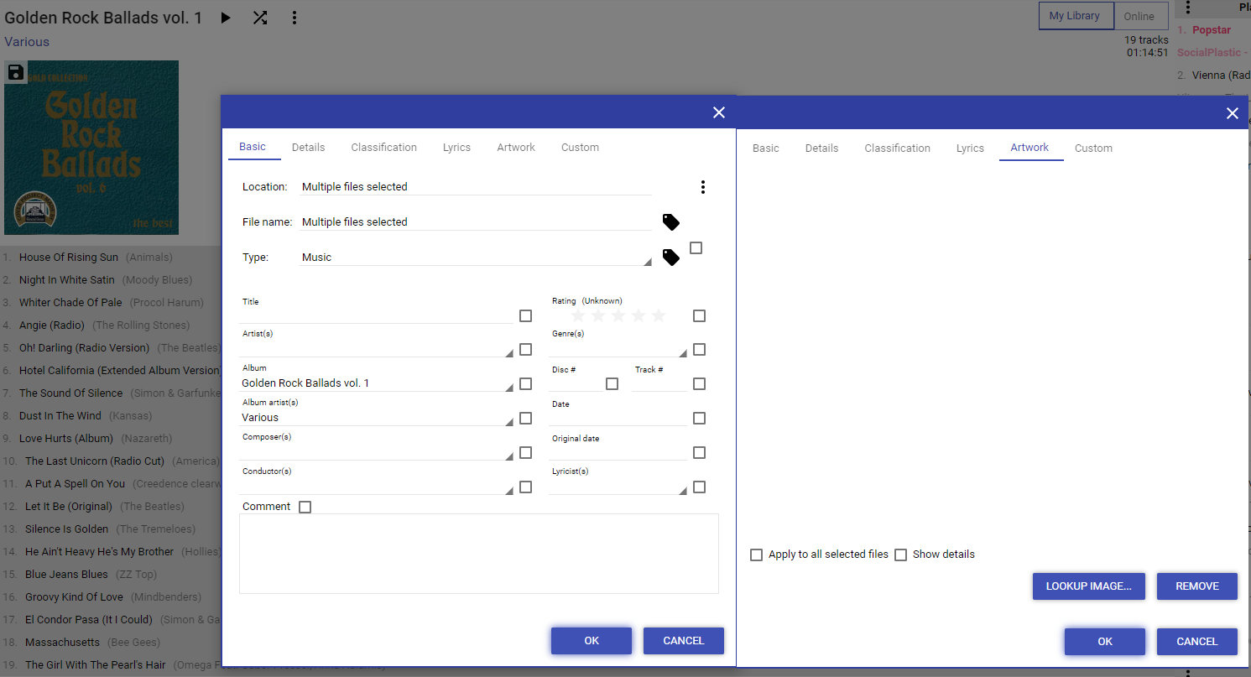Screen dimensions: 1251x677
Task: Click into the Comment text area
Action: (478, 554)
